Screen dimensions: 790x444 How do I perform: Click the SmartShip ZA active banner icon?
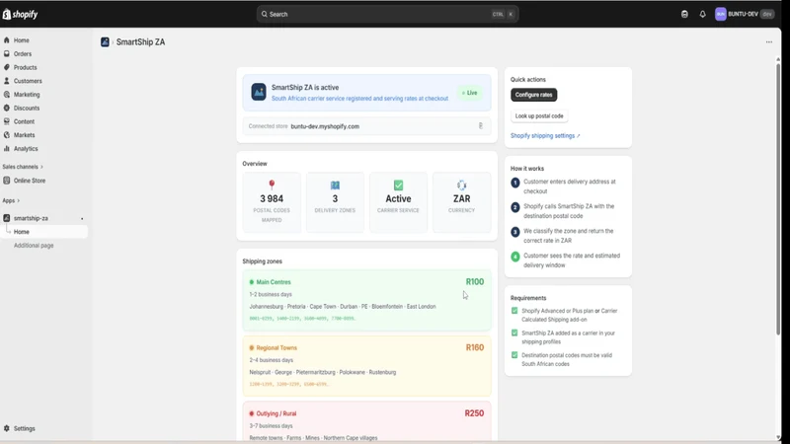coord(259,92)
